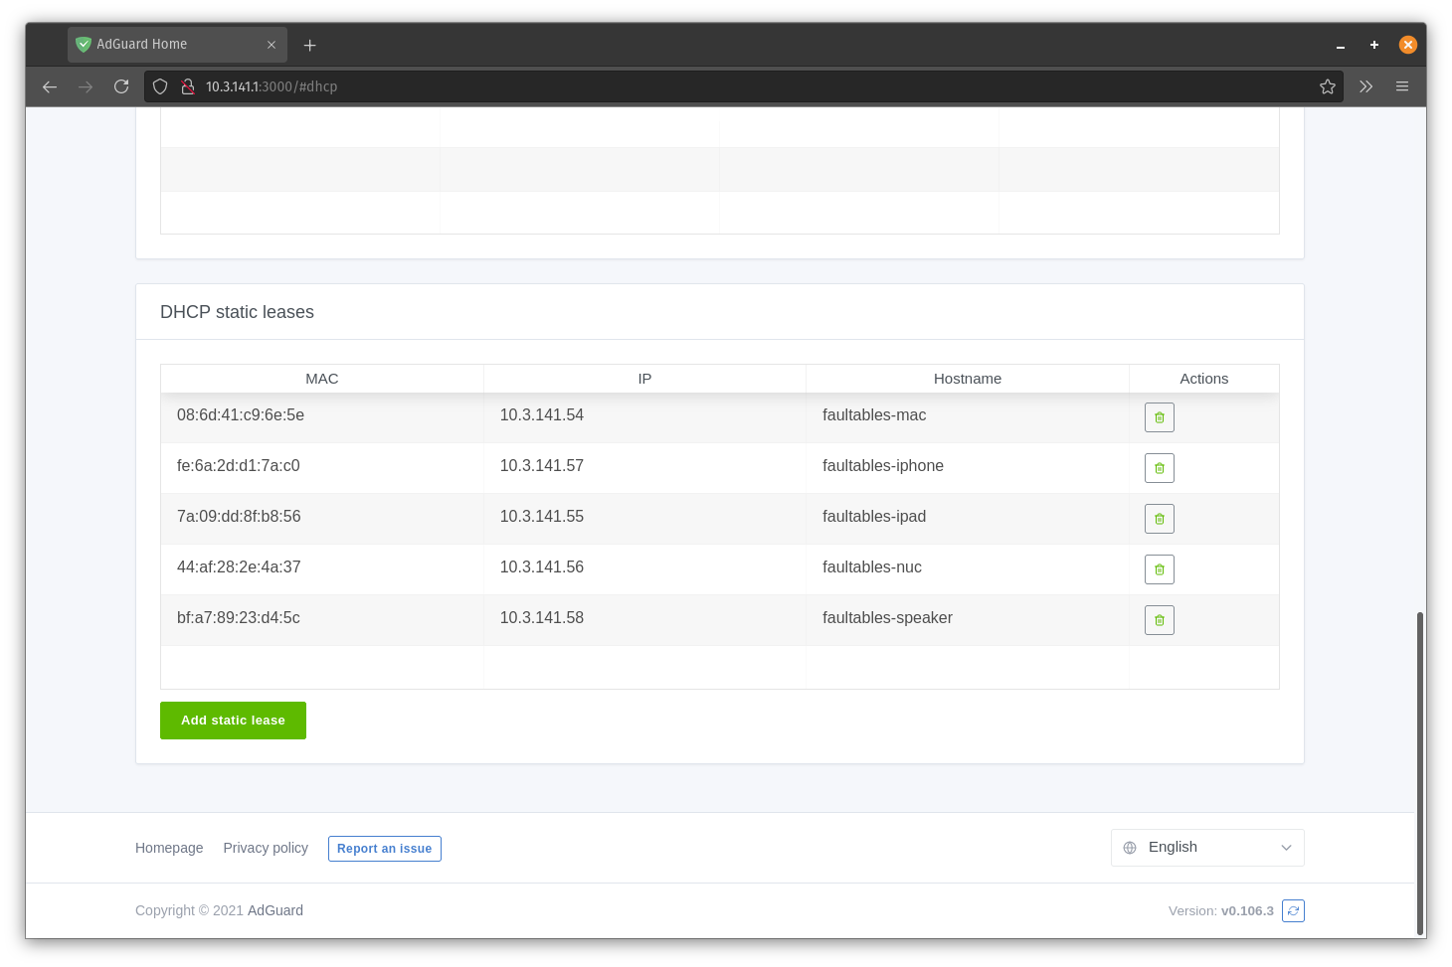This screenshot has height=967, width=1452.
Task: Open the Homepage footer link
Action: click(169, 848)
